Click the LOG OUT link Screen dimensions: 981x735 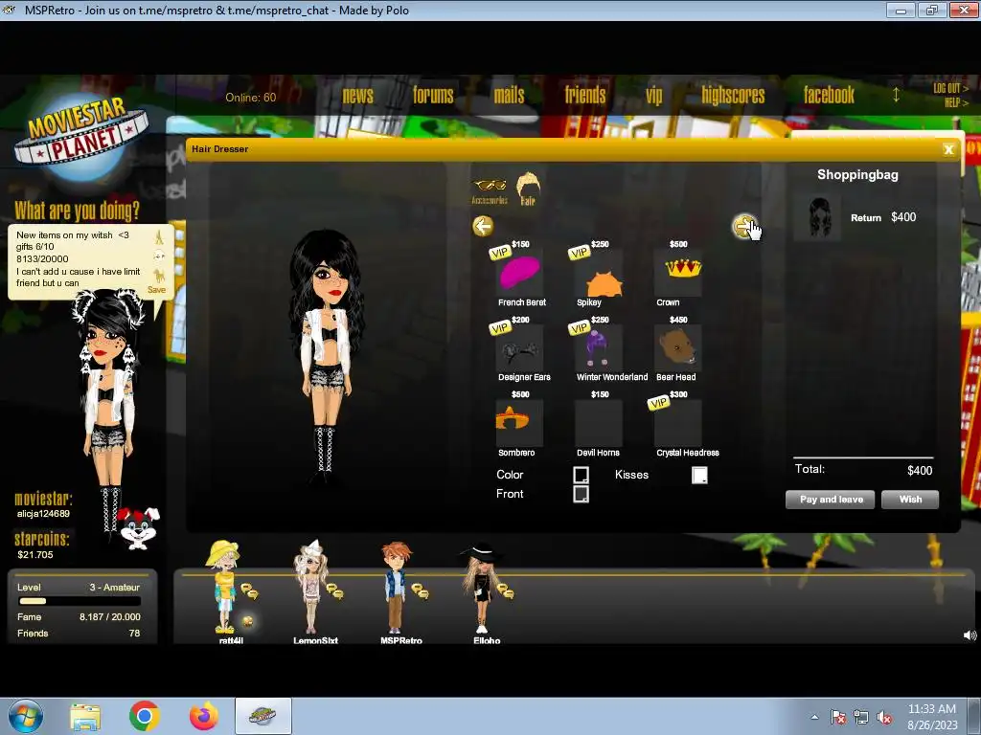tap(950, 88)
